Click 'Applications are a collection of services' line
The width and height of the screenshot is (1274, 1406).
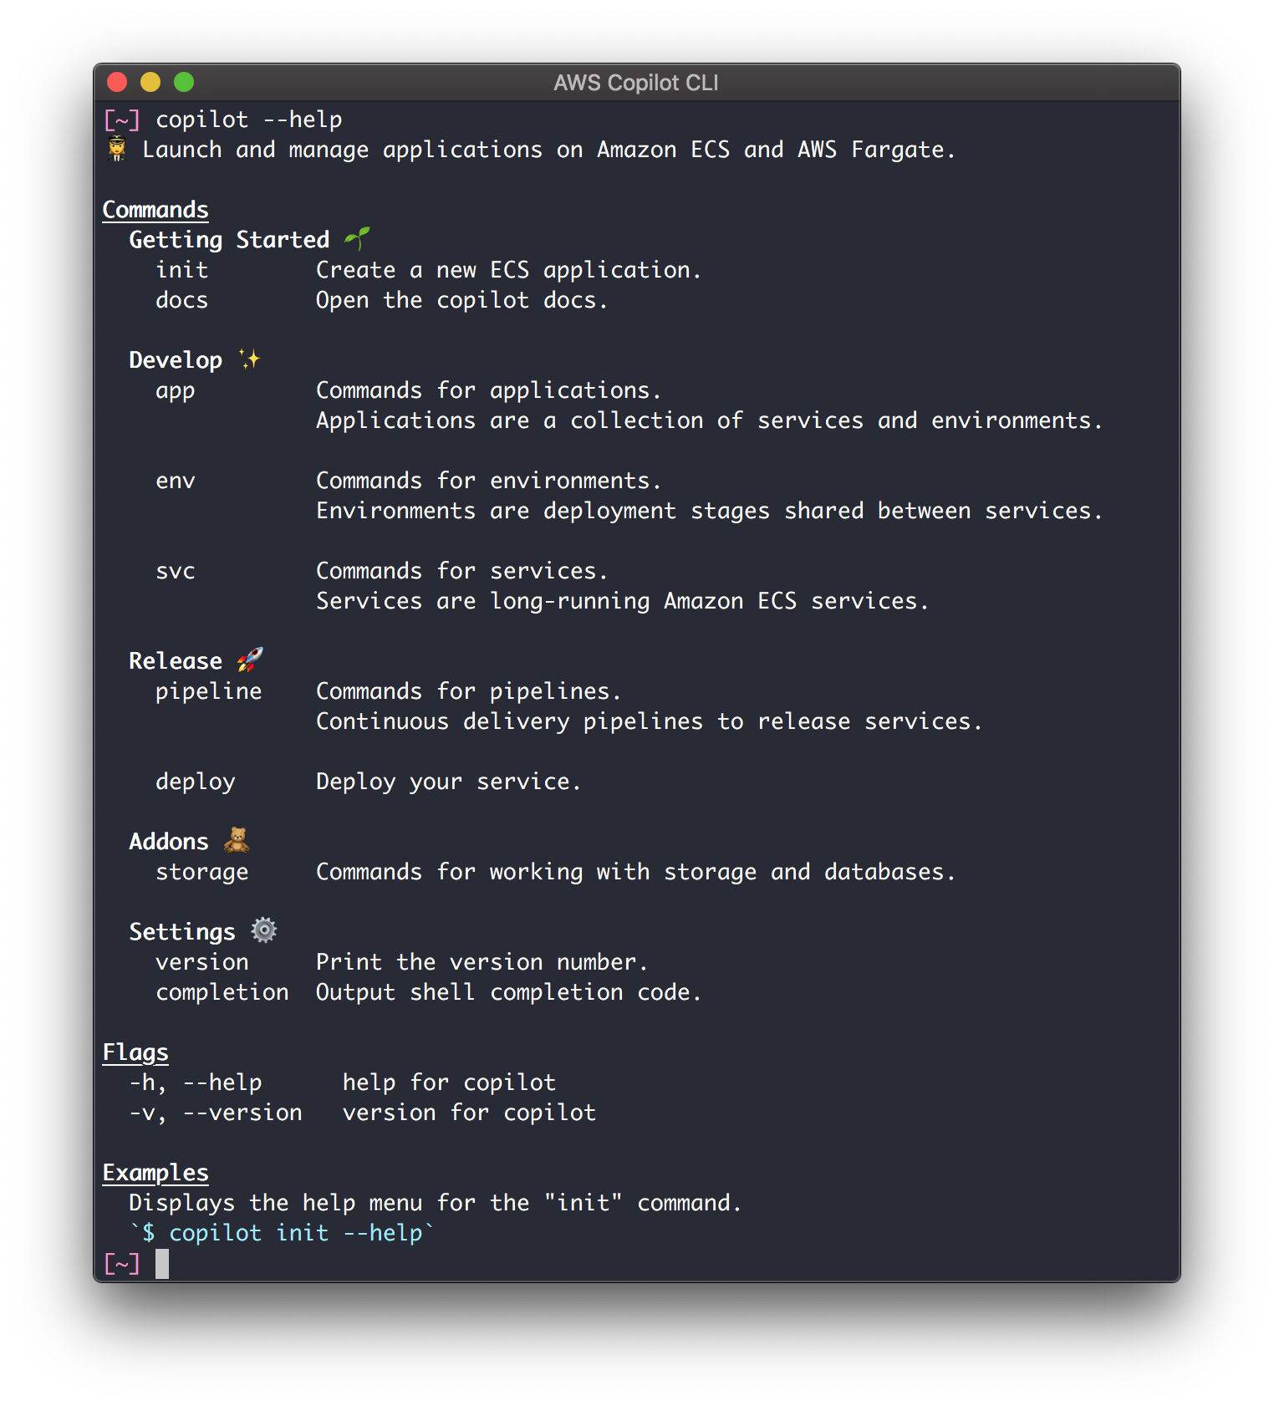pos(709,420)
